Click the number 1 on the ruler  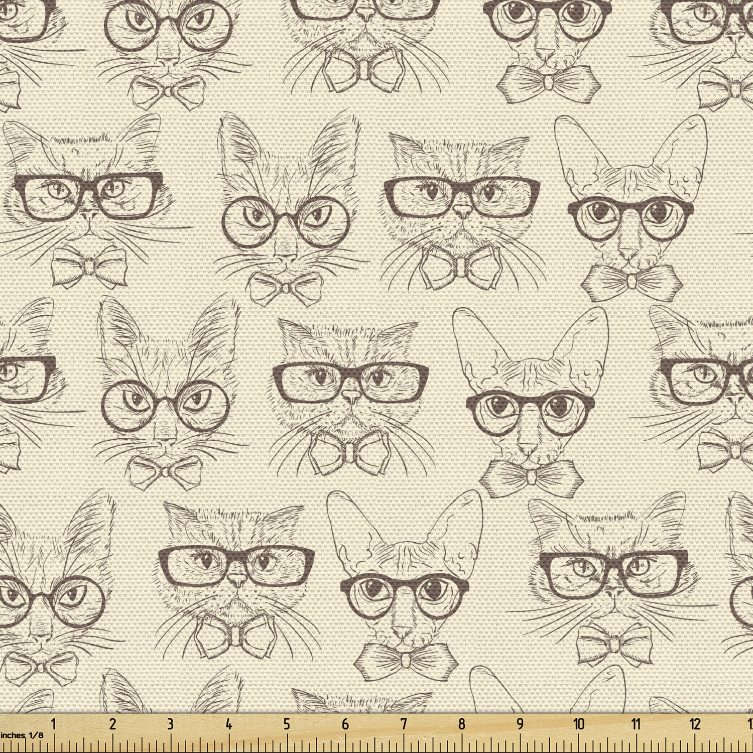coord(54,724)
